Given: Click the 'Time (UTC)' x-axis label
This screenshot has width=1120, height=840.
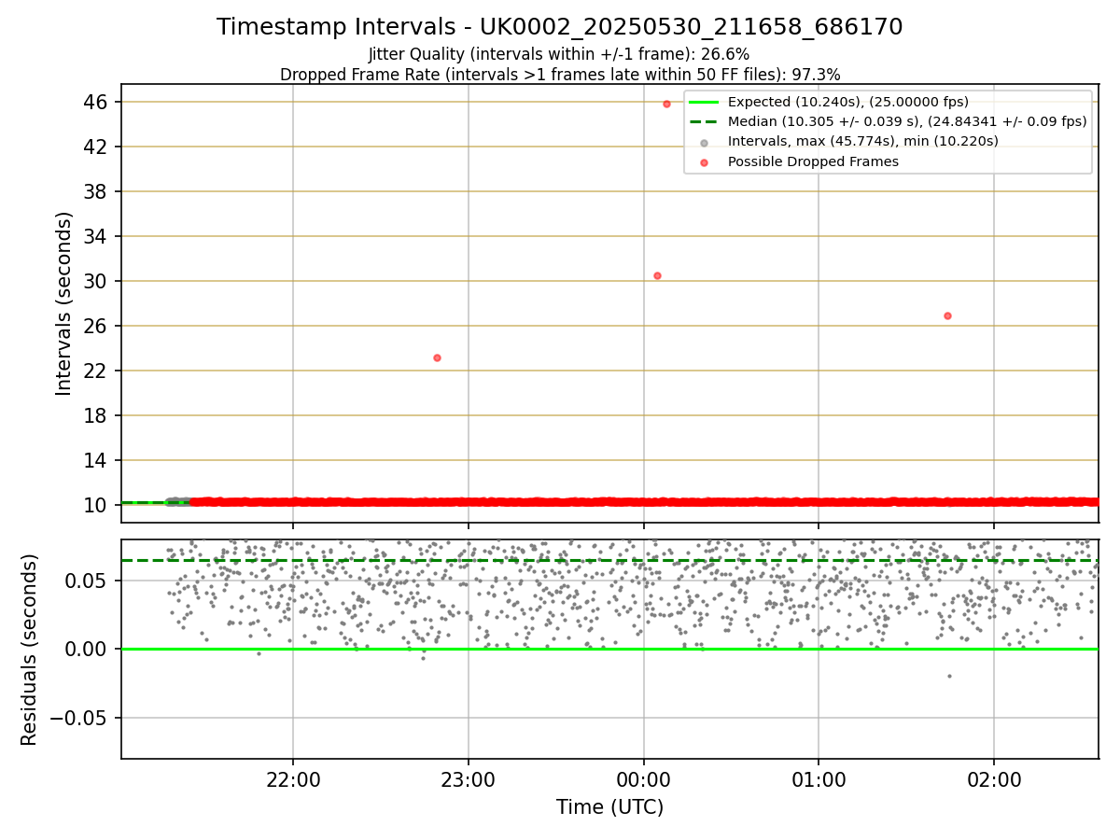Looking at the screenshot, I should point(610,807).
